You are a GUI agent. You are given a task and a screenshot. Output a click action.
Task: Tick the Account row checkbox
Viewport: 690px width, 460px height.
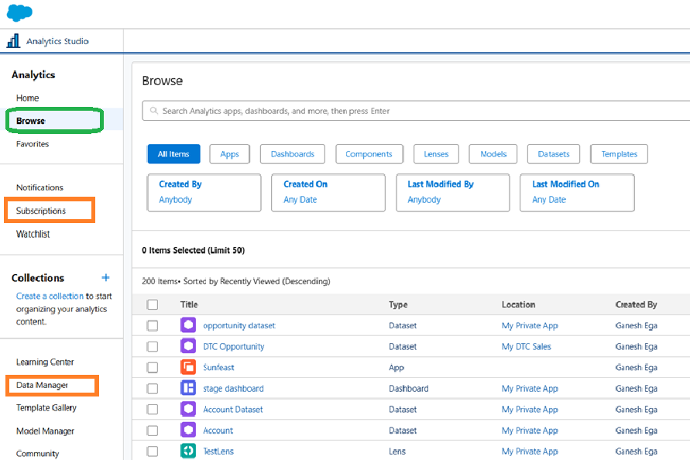pos(153,431)
